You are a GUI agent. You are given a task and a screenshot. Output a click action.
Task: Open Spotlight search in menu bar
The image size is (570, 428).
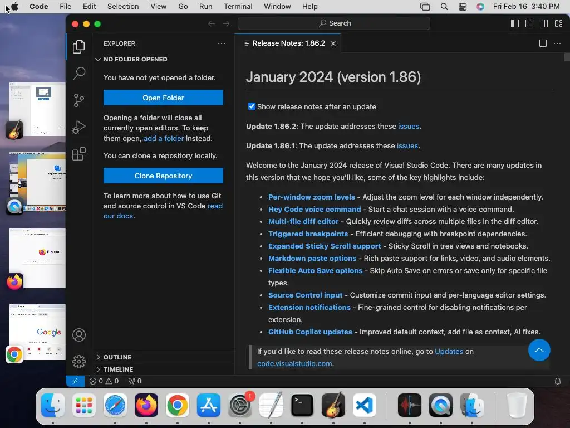coord(444,7)
